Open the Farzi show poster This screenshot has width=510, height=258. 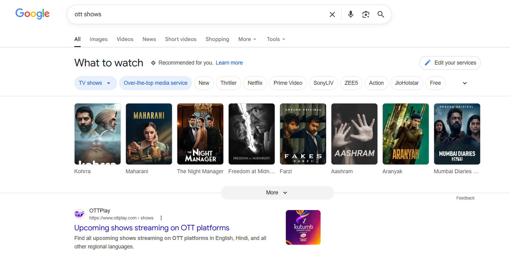coord(303,134)
